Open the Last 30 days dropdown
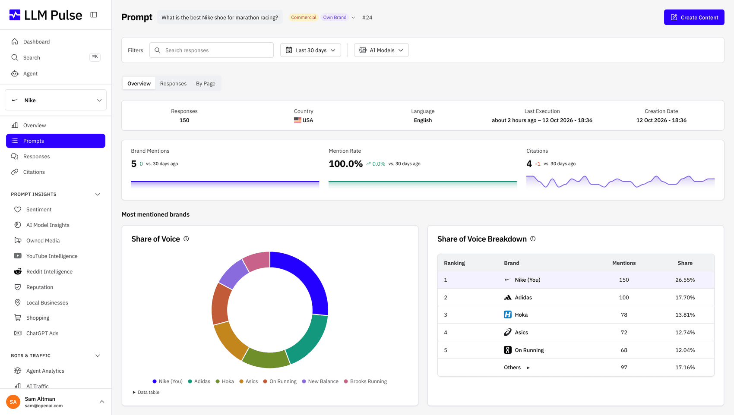 tap(310, 50)
